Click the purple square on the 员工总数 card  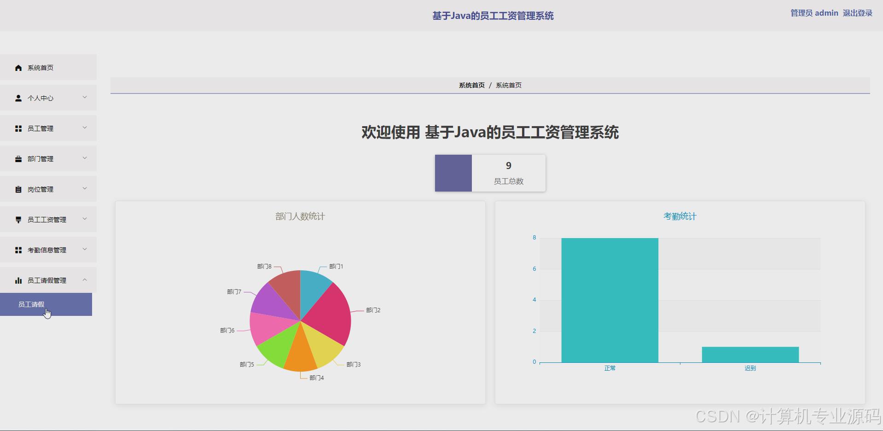453,173
